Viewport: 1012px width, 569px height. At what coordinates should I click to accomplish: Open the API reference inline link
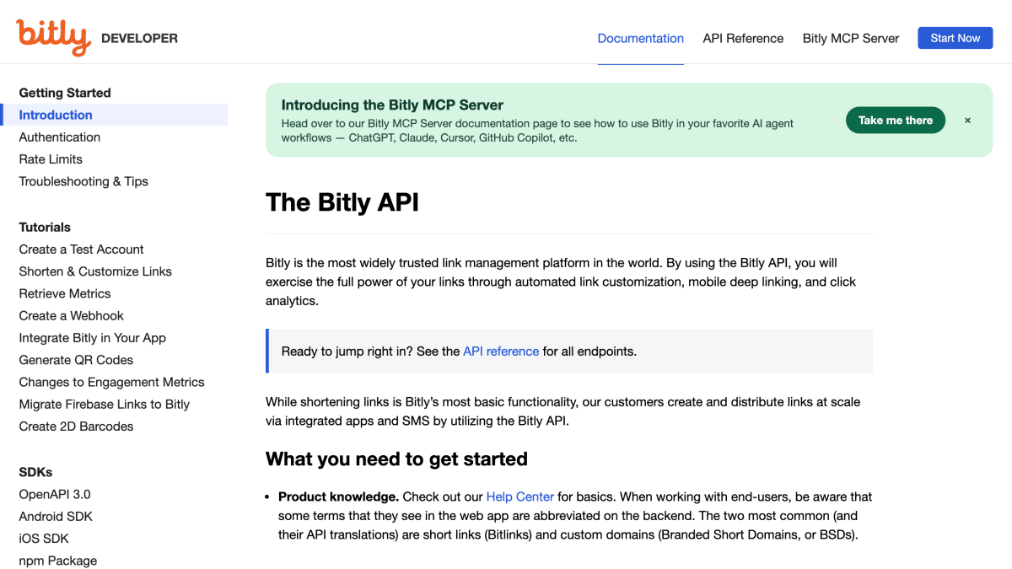coord(501,352)
